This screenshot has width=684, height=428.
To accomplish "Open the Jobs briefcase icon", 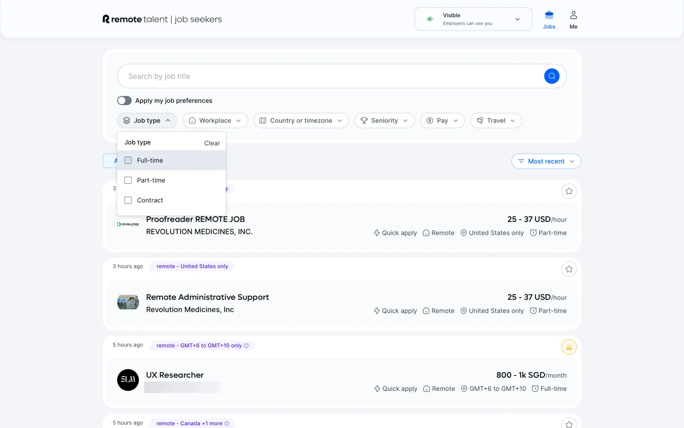I will 549,15.
